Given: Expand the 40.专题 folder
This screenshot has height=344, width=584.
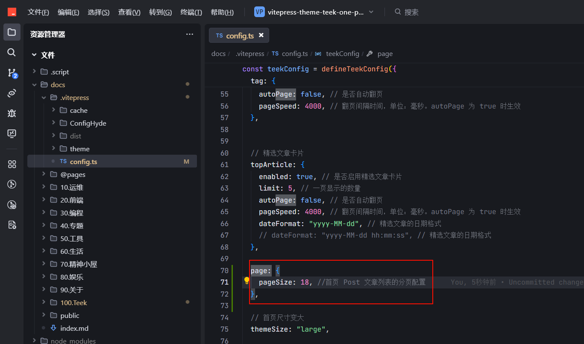Looking at the screenshot, I should (112, 226).
